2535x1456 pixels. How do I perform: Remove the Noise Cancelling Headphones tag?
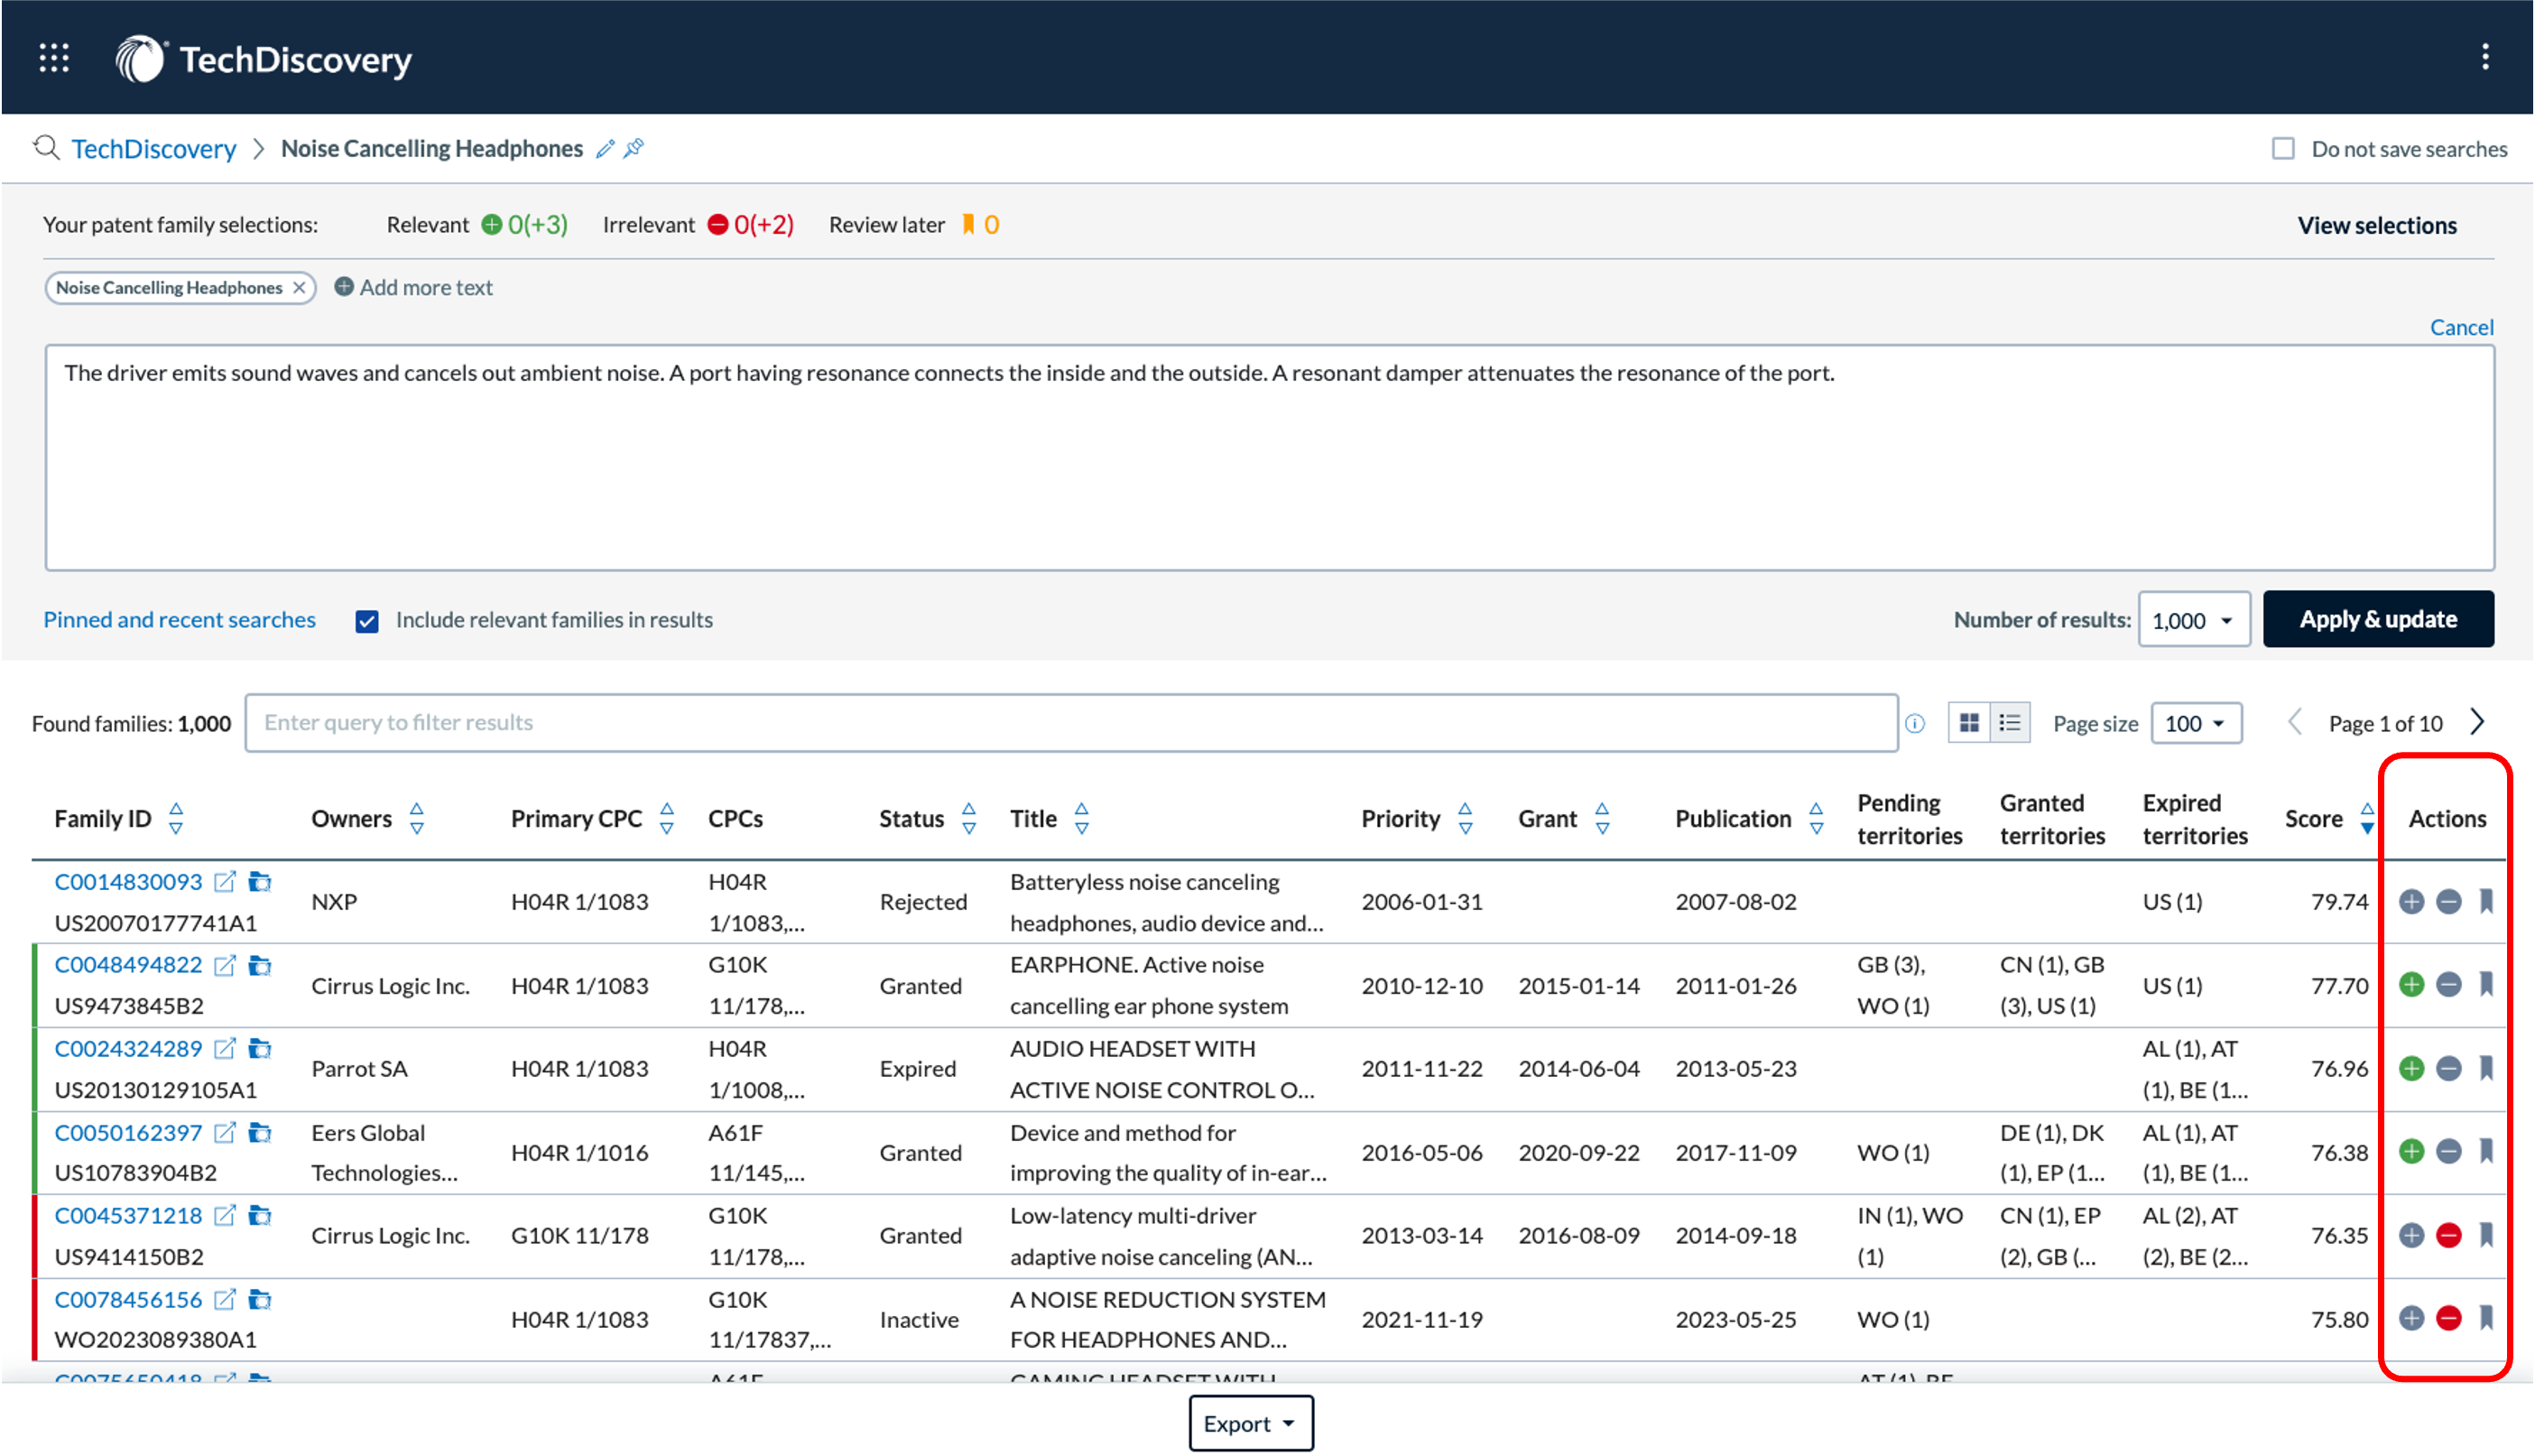click(x=299, y=288)
